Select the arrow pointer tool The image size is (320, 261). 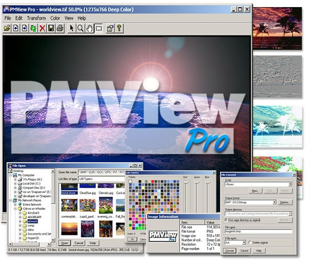coord(72,28)
